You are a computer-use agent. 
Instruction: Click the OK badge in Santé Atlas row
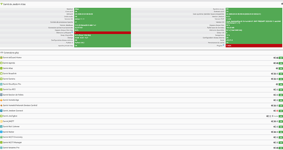281,68
